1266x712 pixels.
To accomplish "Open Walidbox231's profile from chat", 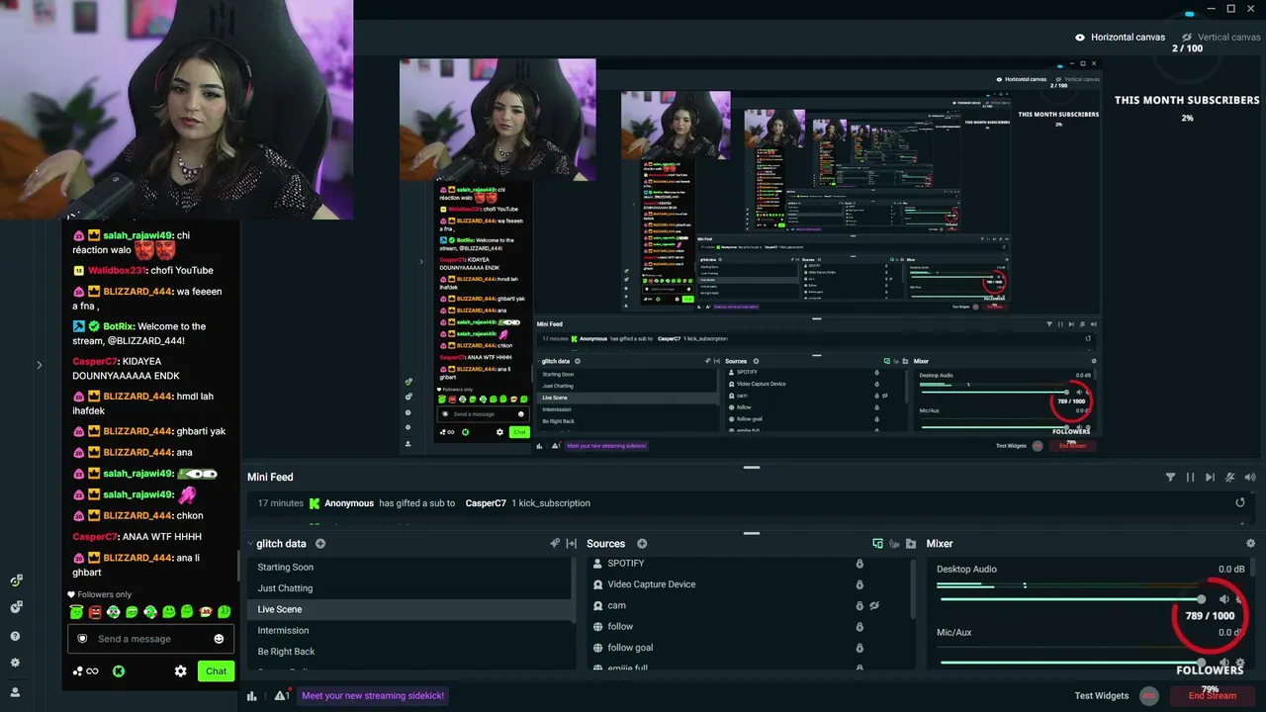I will [118, 270].
